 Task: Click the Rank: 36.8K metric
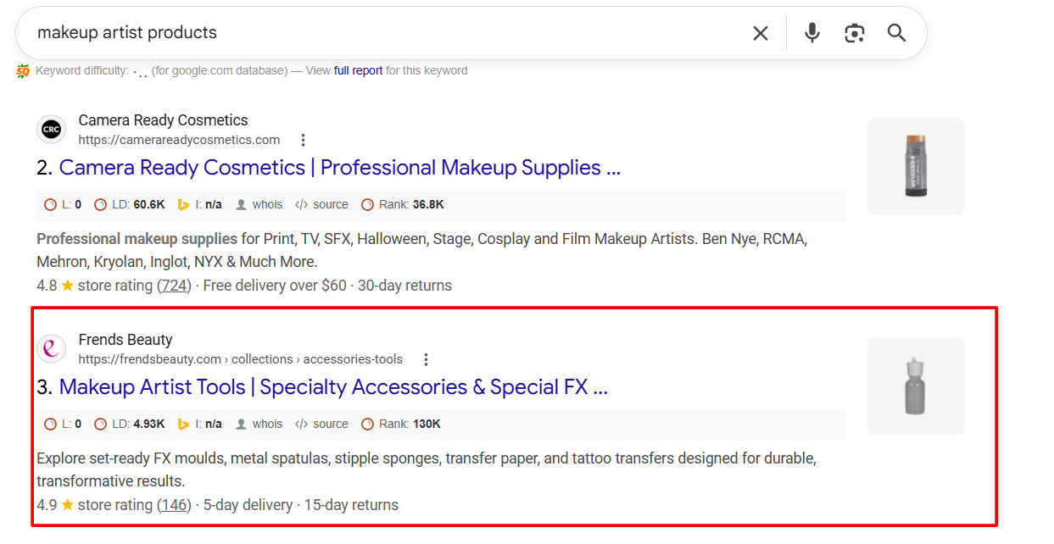(x=403, y=204)
